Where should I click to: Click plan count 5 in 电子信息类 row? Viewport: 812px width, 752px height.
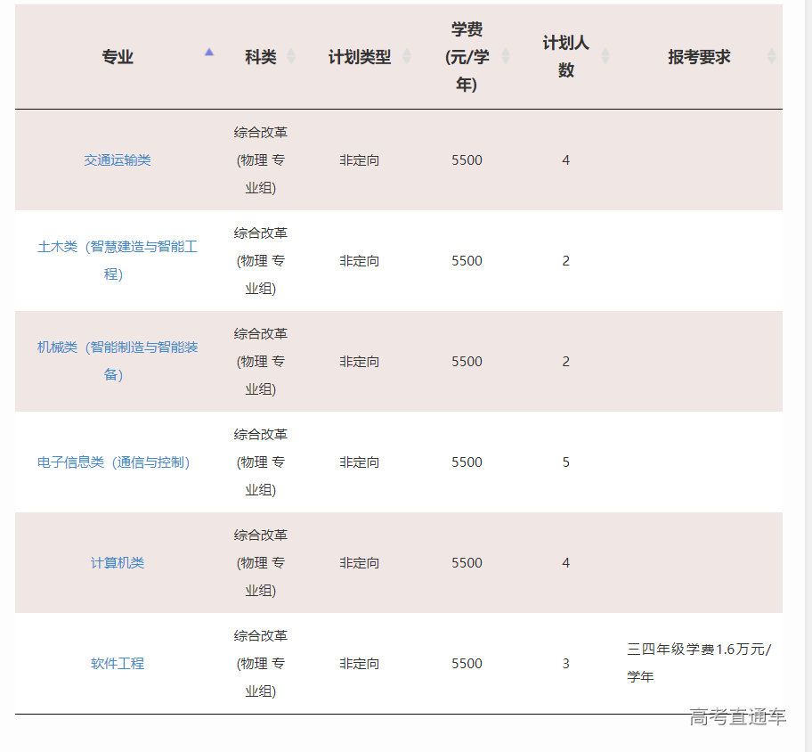pos(566,462)
